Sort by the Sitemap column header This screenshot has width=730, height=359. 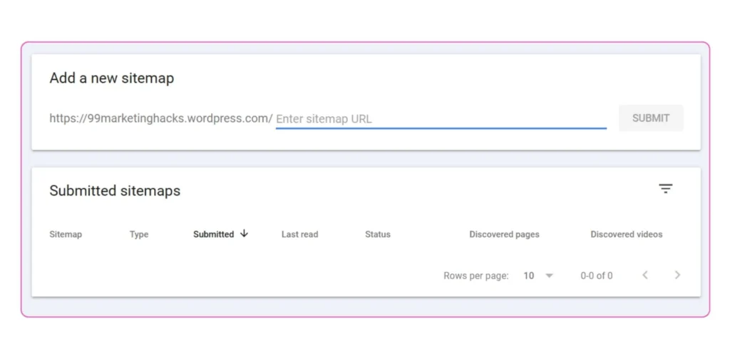[x=66, y=234]
